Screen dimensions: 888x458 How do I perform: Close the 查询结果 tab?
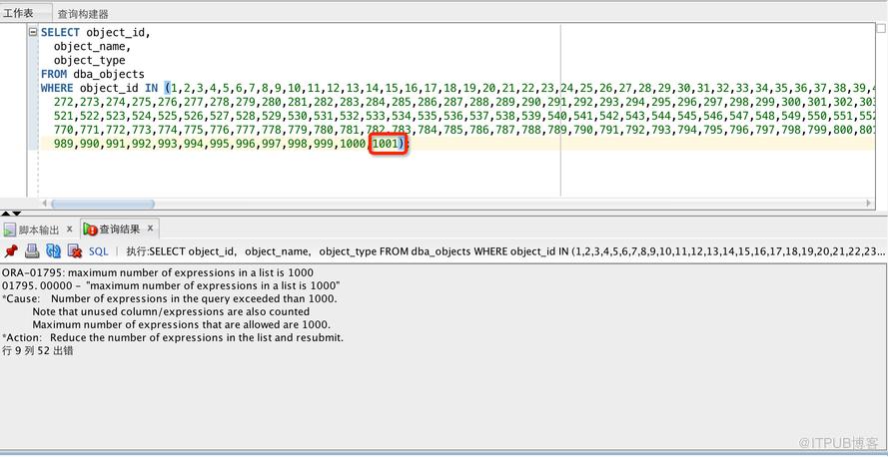tap(150, 229)
